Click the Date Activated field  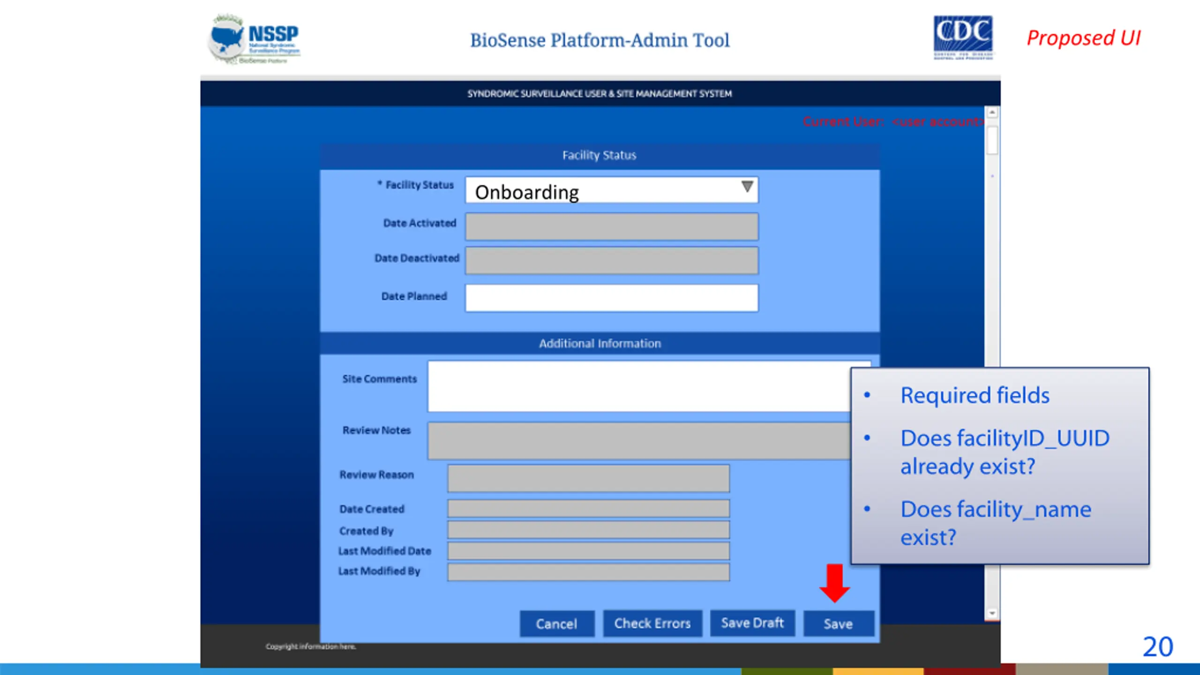611,226
